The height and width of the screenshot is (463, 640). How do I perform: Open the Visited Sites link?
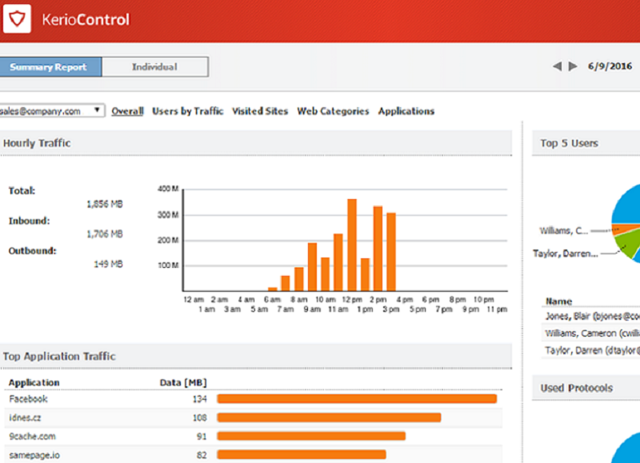coord(260,111)
